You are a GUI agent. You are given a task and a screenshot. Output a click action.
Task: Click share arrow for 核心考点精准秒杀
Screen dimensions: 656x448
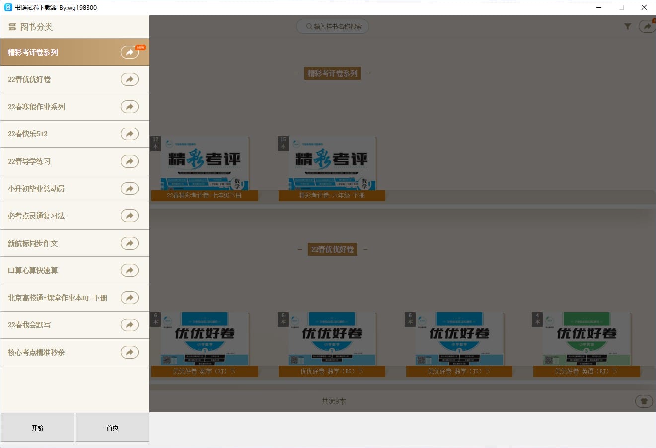130,352
